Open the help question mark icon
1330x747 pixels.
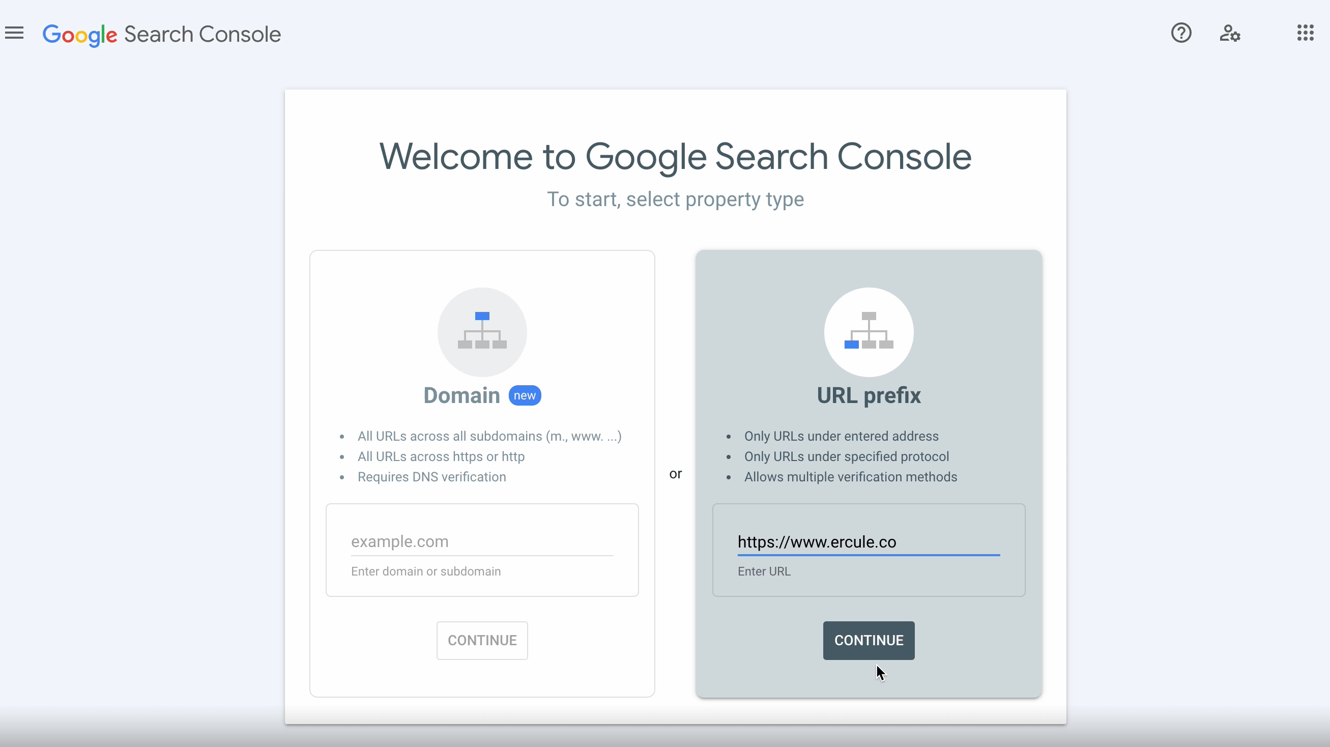coord(1181,33)
